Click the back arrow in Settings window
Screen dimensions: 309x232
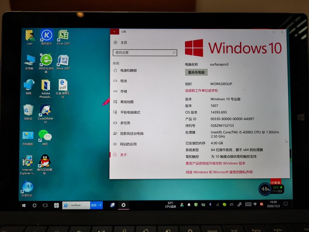coord(115,31)
